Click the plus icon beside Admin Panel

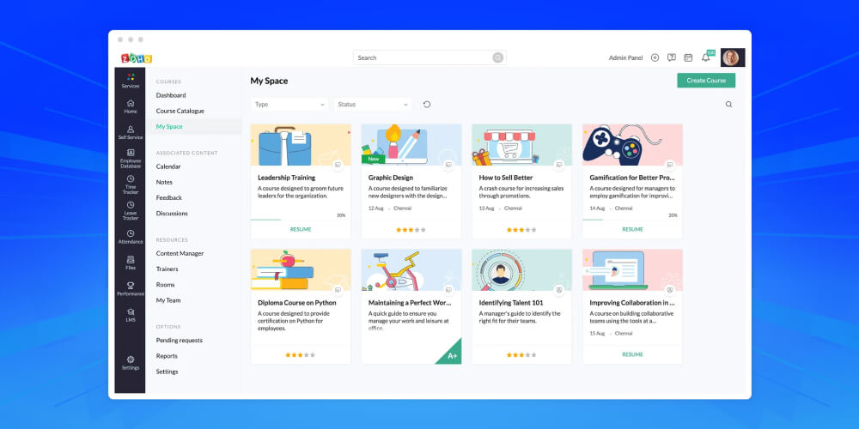655,57
